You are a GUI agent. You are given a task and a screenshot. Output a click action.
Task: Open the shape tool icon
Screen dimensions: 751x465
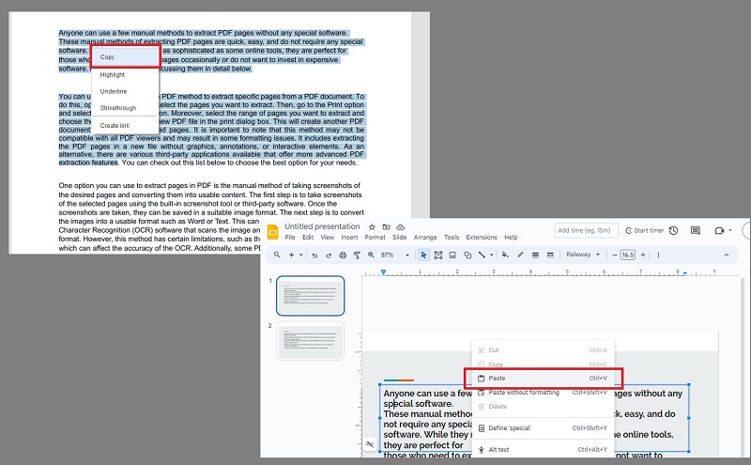pyautogui.click(x=467, y=255)
